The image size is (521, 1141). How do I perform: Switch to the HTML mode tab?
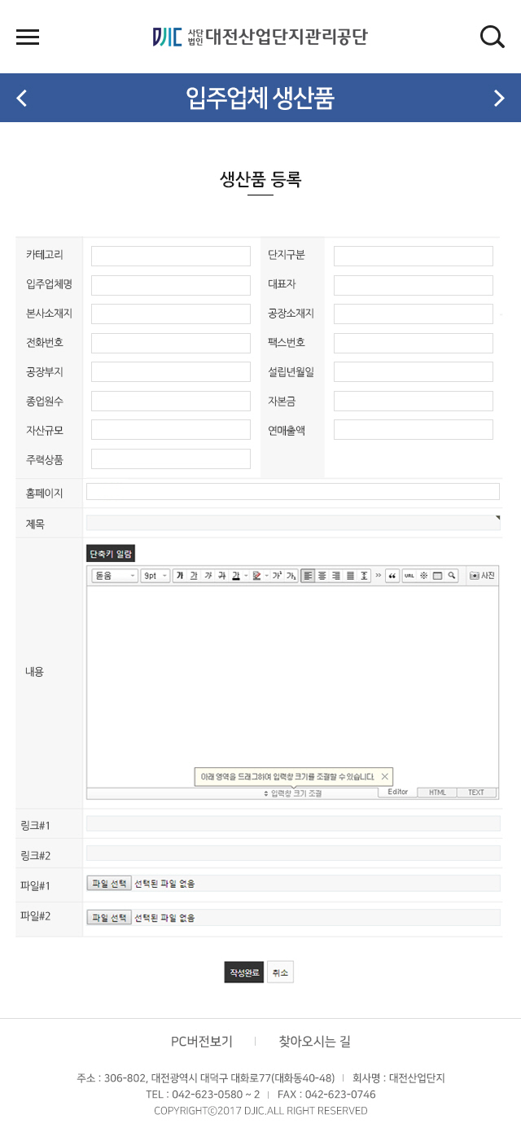437,792
